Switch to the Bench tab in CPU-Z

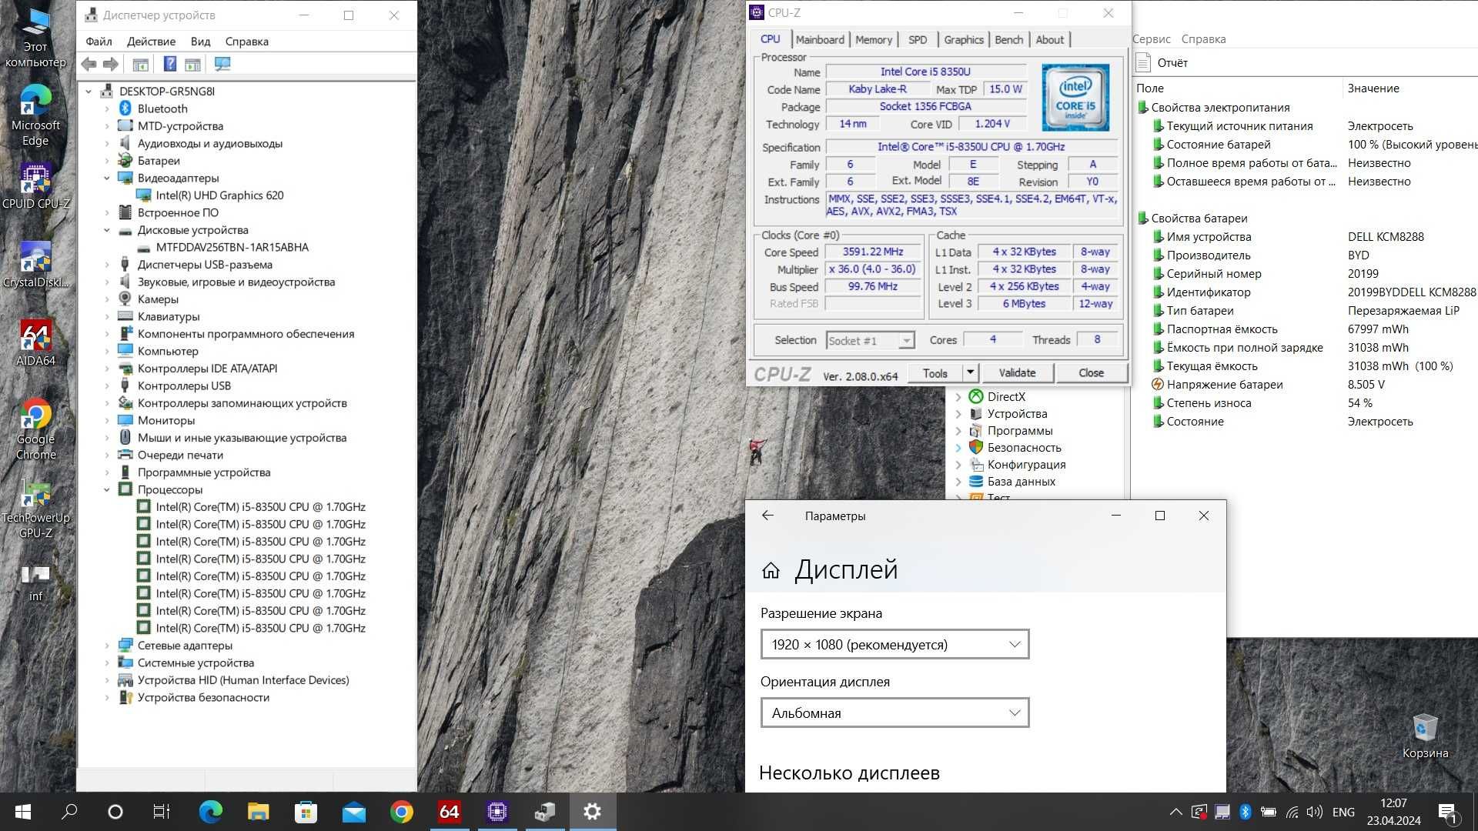(x=1008, y=40)
